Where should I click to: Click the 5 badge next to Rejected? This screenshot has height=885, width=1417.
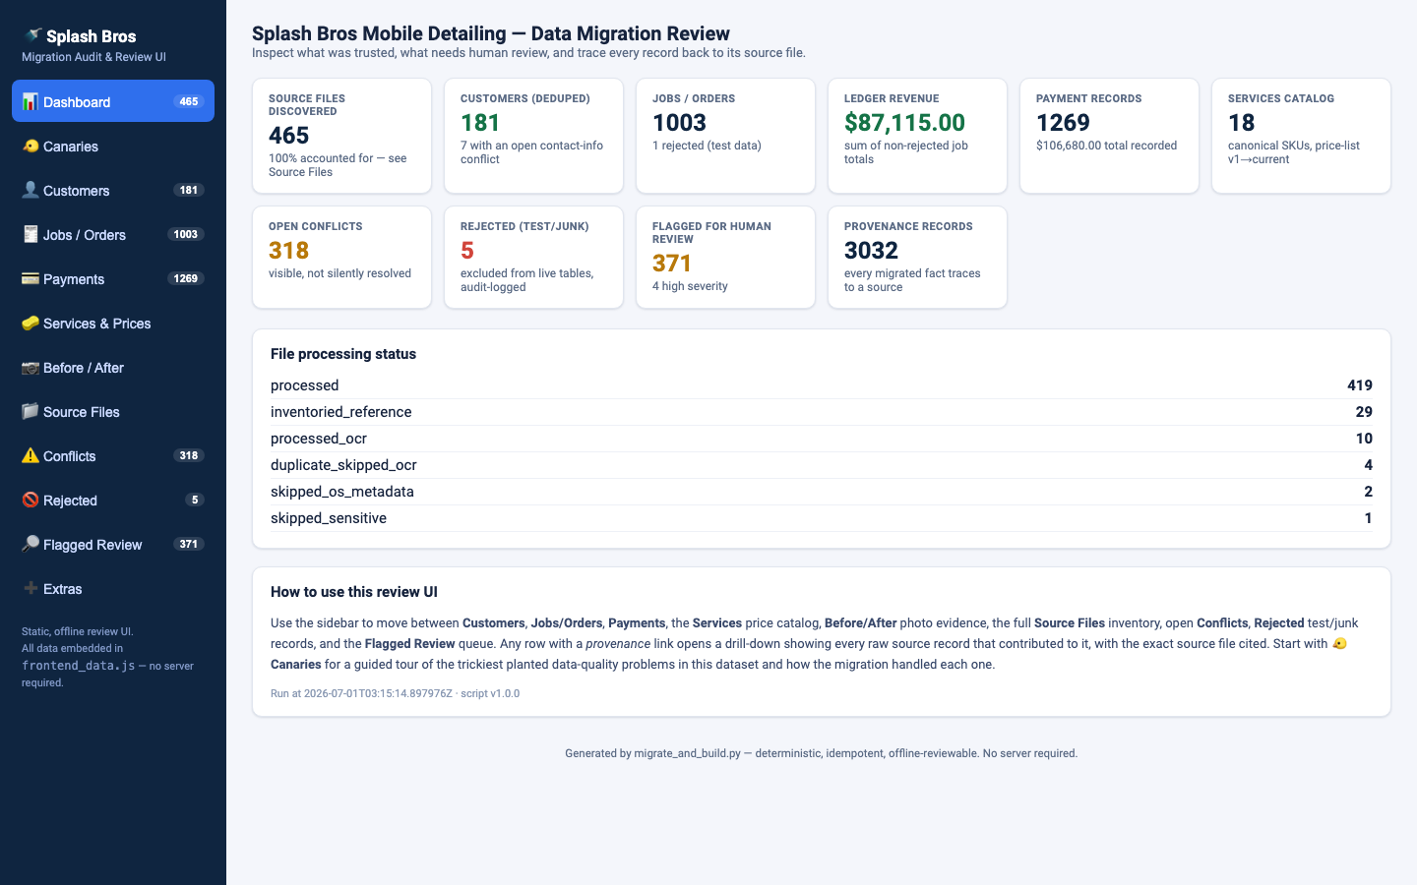[195, 500]
